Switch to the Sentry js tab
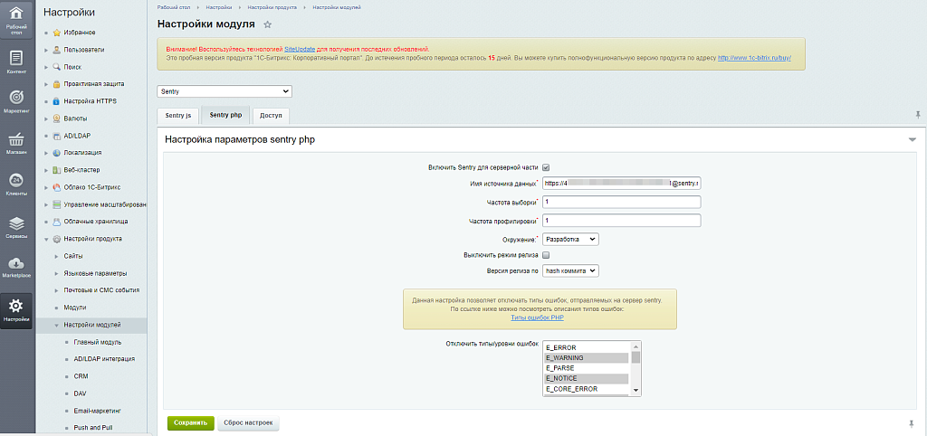The width and height of the screenshot is (927, 436). (x=177, y=115)
